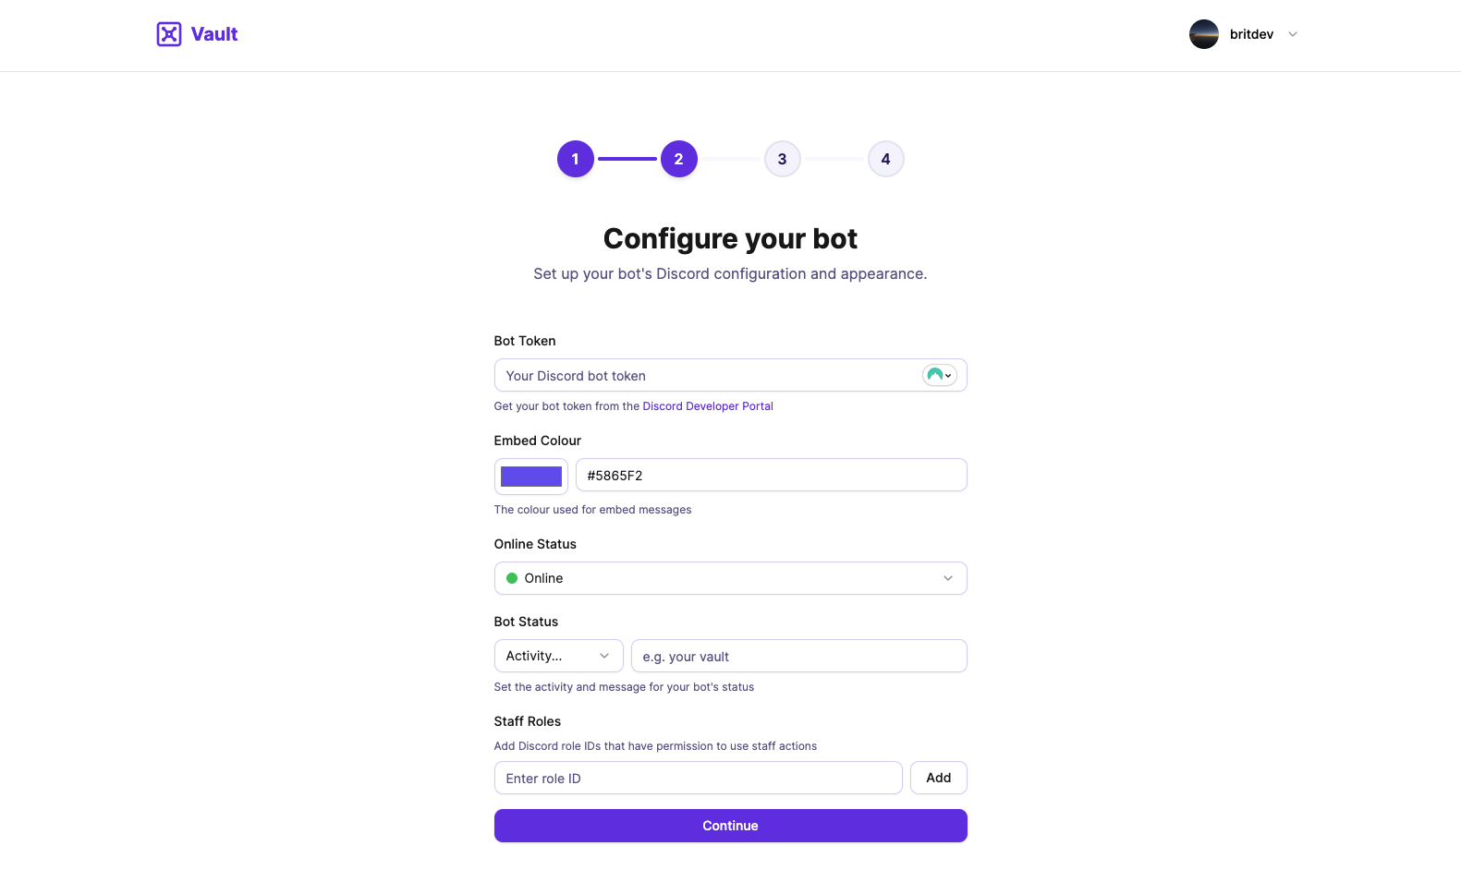The image size is (1461, 870).
Task: Select step 4 in the progress stepper
Action: click(x=885, y=158)
